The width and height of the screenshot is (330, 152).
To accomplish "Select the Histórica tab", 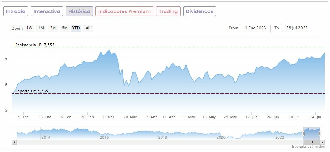I will (79, 11).
